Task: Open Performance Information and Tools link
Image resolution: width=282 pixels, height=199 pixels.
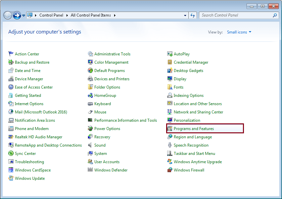Action: (125, 120)
